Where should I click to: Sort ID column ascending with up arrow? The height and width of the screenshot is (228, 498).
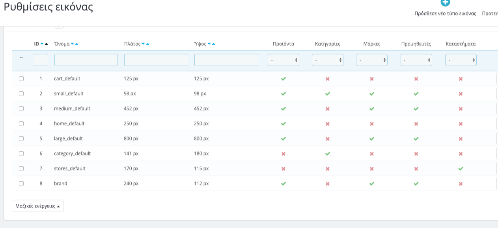click(47, 44)
